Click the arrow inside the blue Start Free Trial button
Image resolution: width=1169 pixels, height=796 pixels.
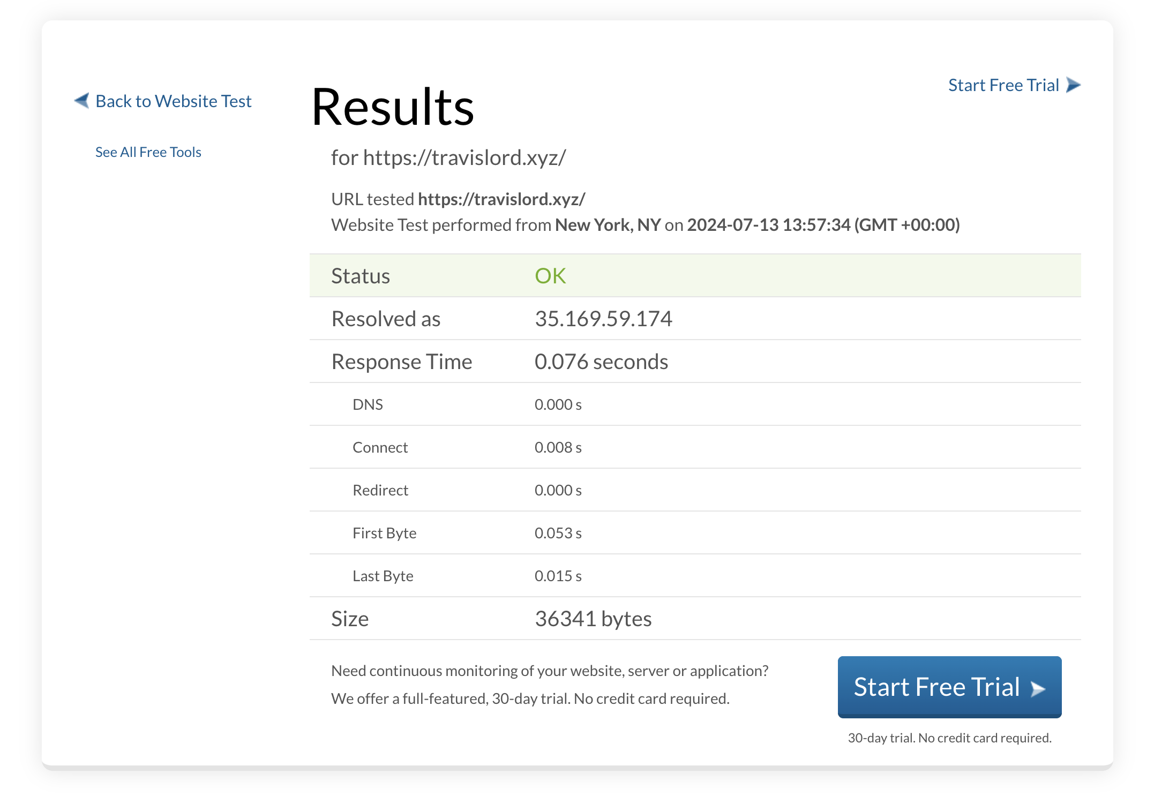(x=1037, y=689)
